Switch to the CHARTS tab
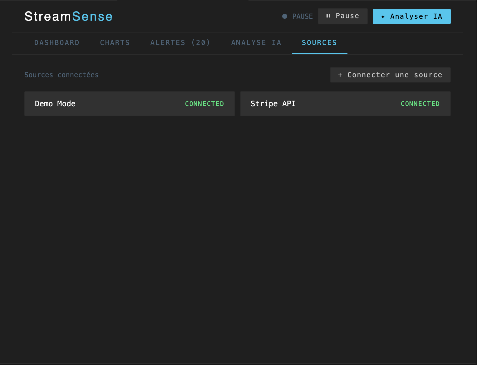The image size is (477, 365). [115, 42]
